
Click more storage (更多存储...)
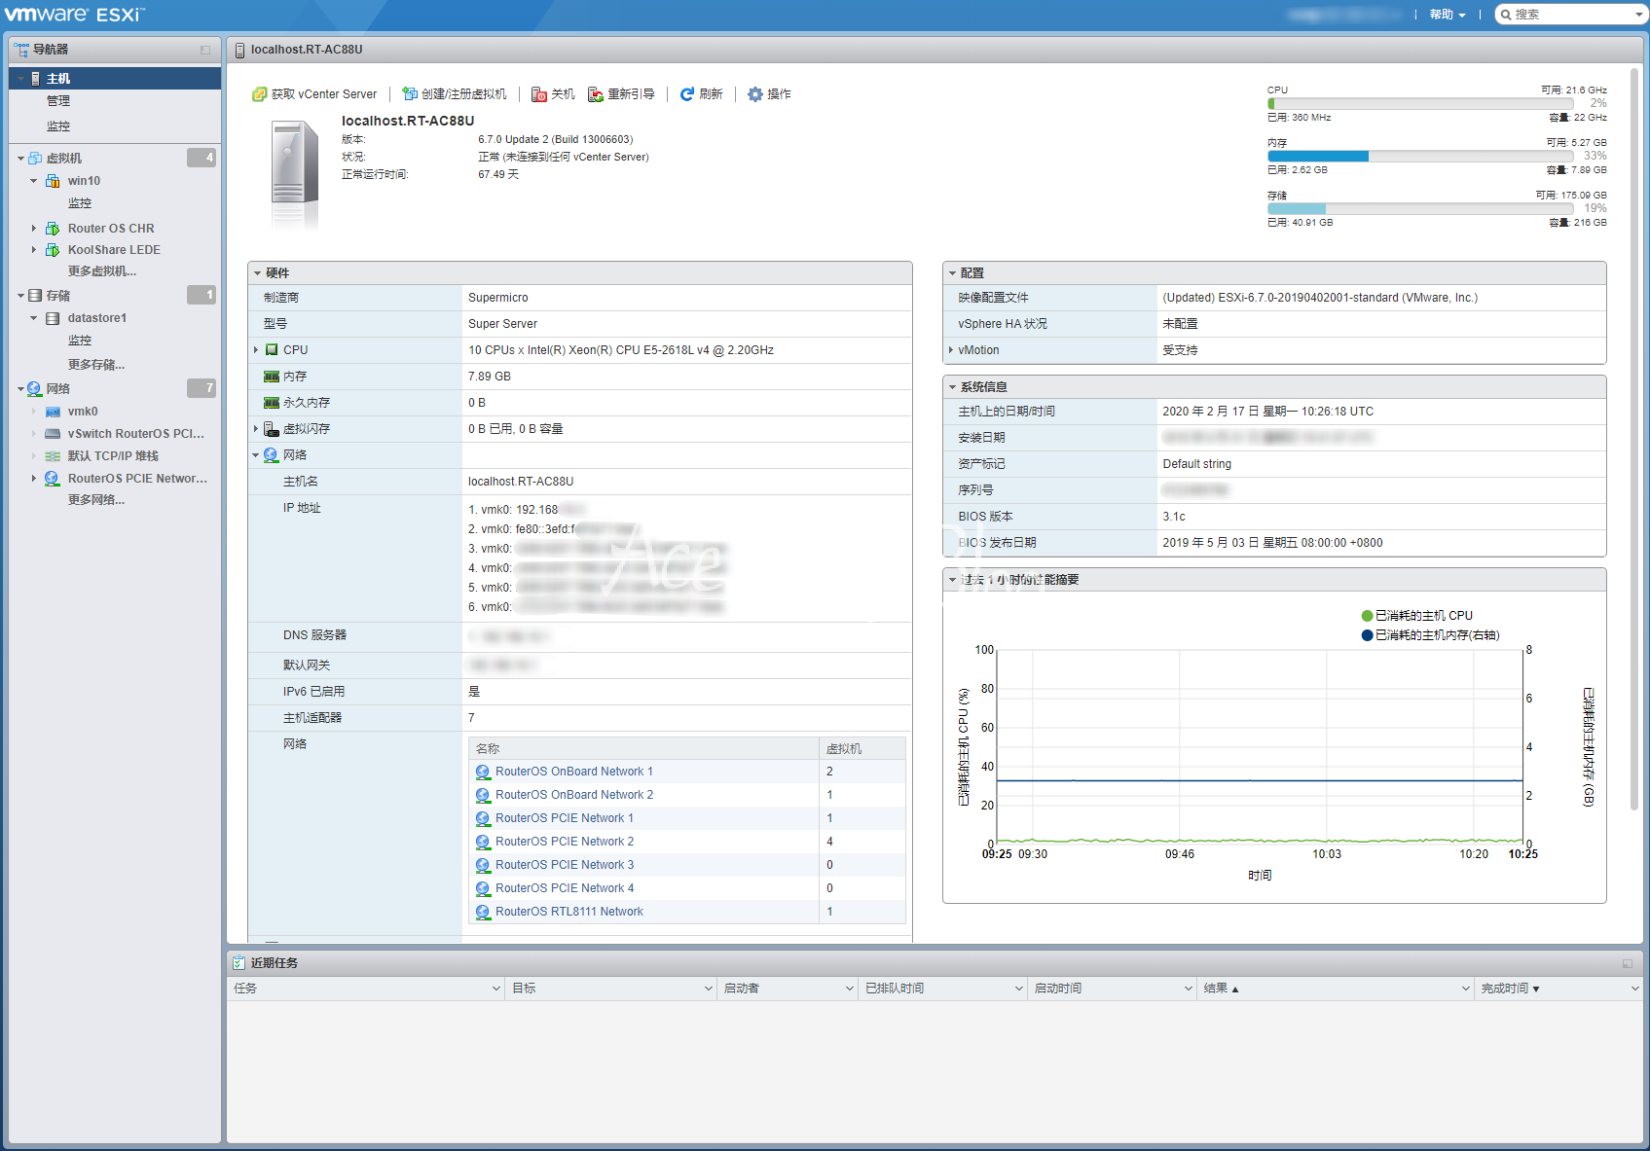96,365
